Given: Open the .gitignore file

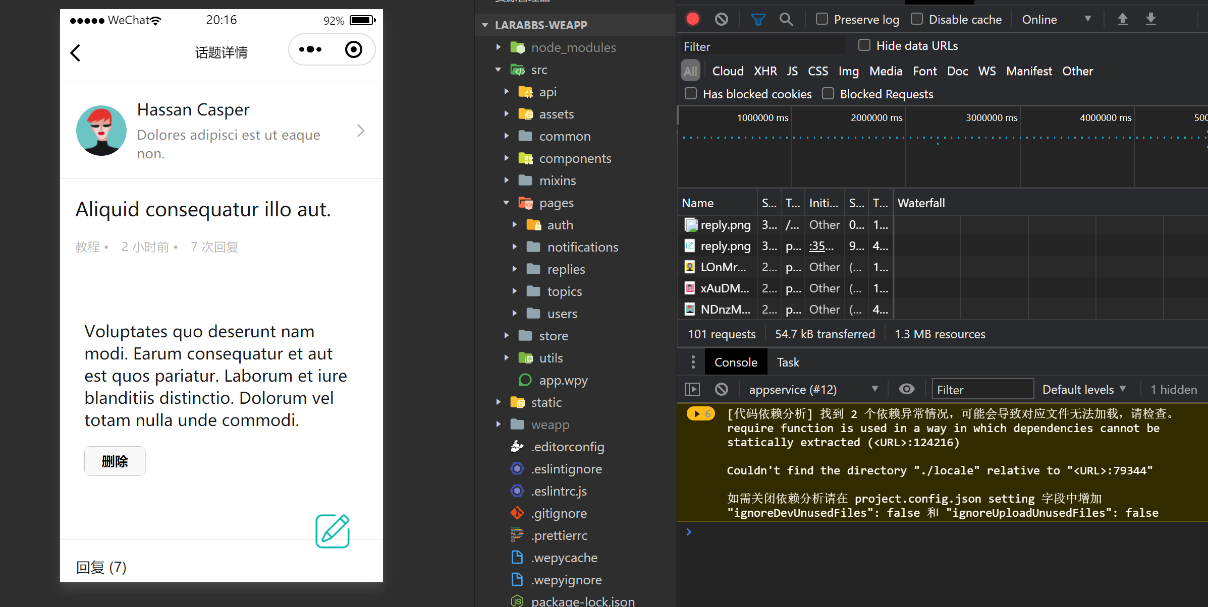Looking at the screenshot, I should pyautogui.click(x=559, y=513).
